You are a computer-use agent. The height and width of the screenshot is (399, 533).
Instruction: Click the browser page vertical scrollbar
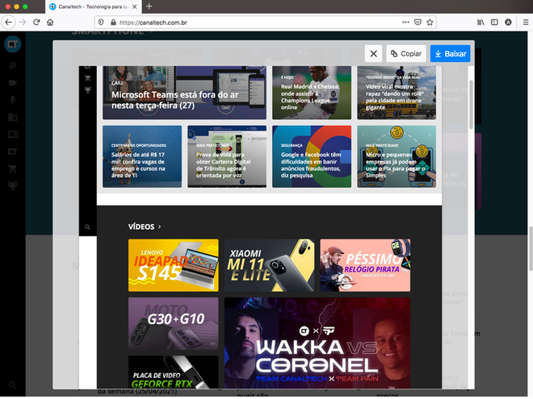(x=531, y=249)
